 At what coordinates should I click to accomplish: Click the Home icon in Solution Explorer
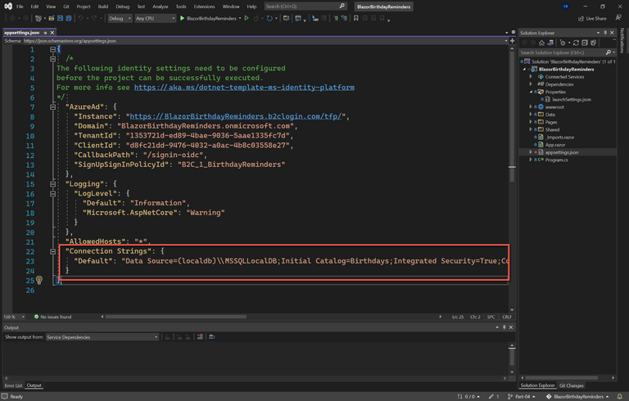[x=541, y=43]
